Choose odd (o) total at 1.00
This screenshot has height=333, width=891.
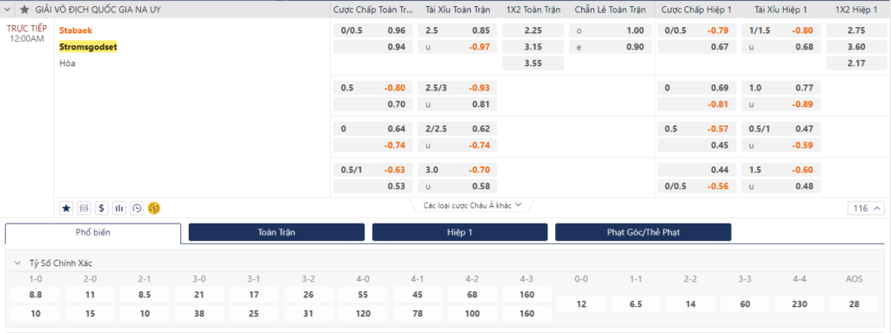[609, 30]
